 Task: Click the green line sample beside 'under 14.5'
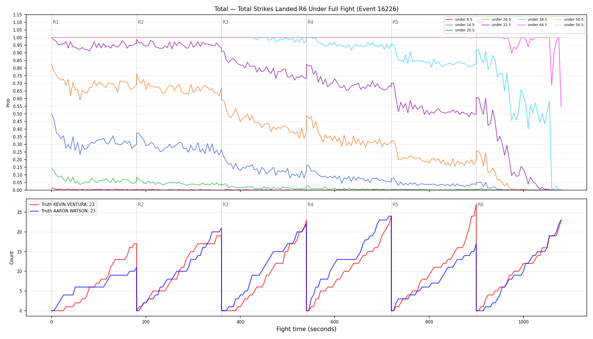pyautogui.click(x=449, y=25)
